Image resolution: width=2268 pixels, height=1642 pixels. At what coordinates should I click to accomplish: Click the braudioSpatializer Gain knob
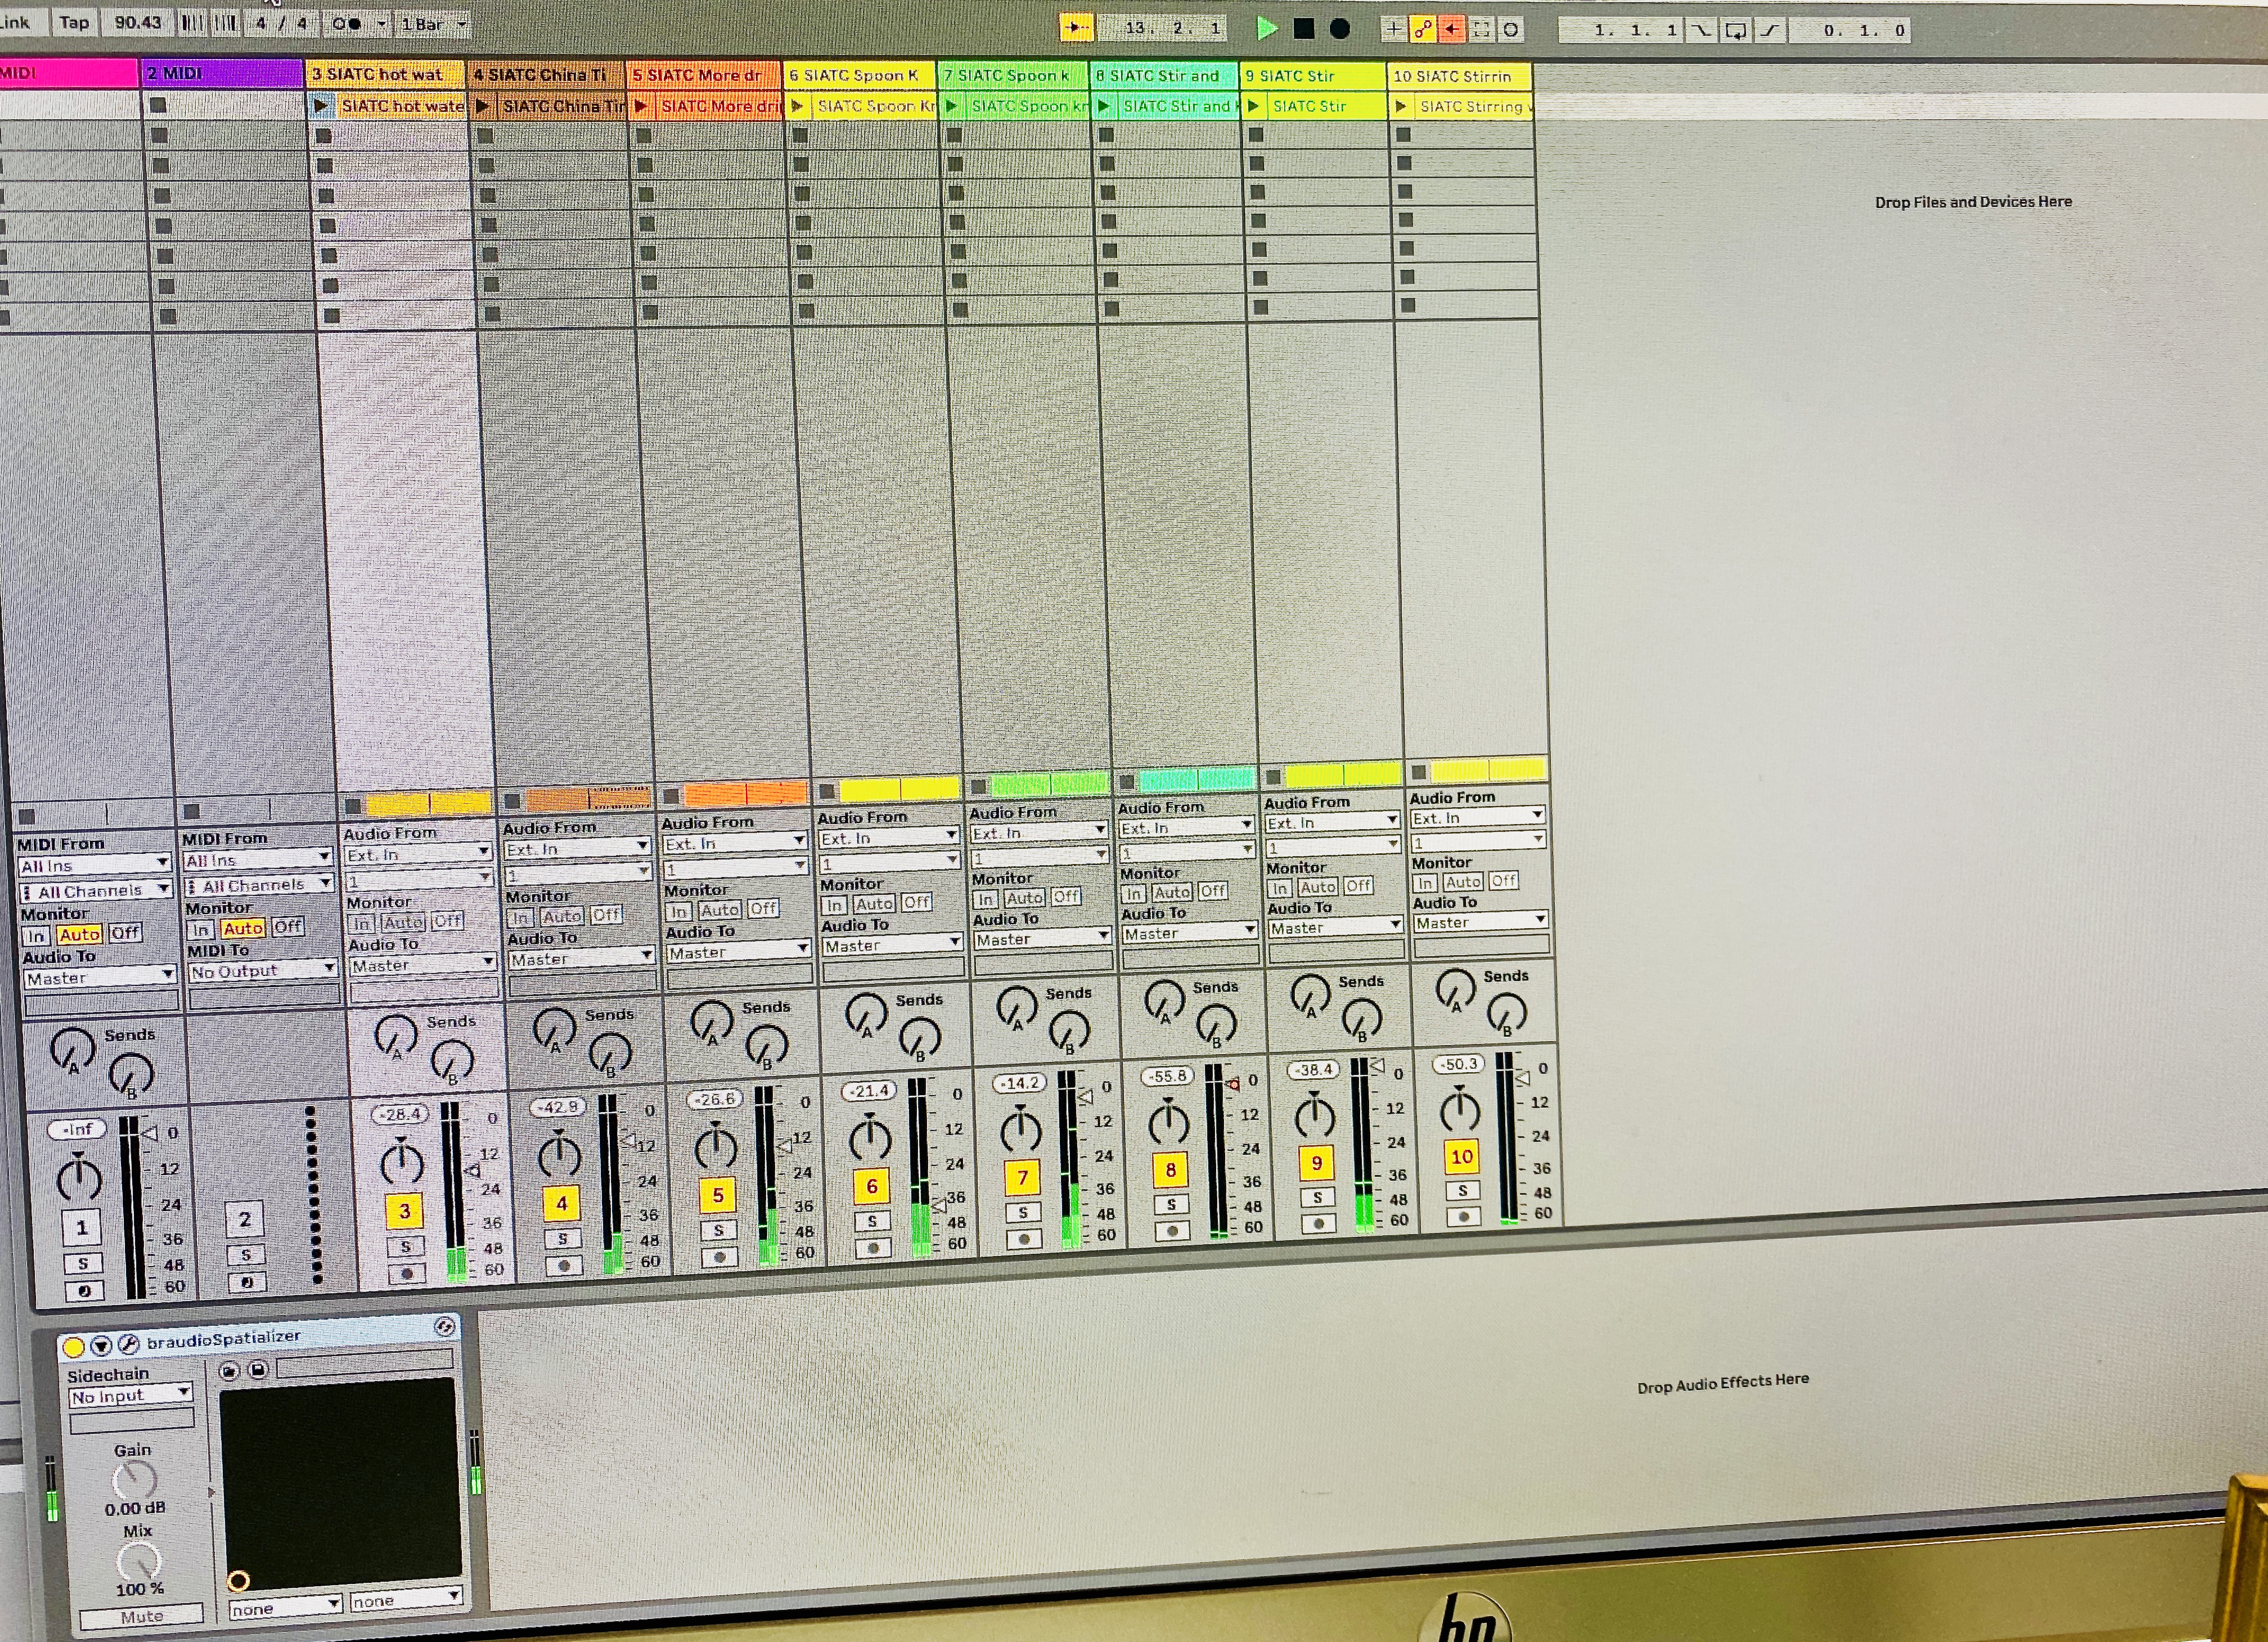click(134, 1479)
